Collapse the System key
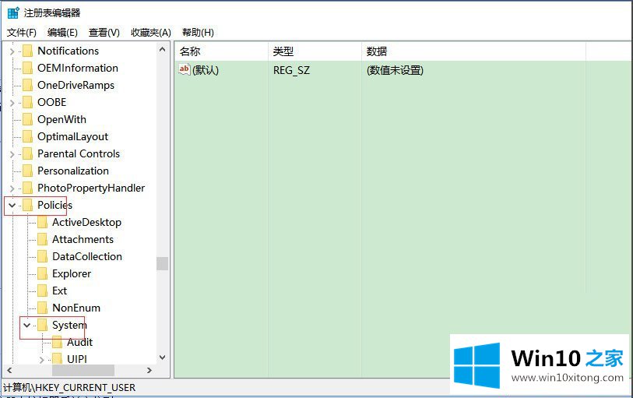 click(x=26, y=325)
